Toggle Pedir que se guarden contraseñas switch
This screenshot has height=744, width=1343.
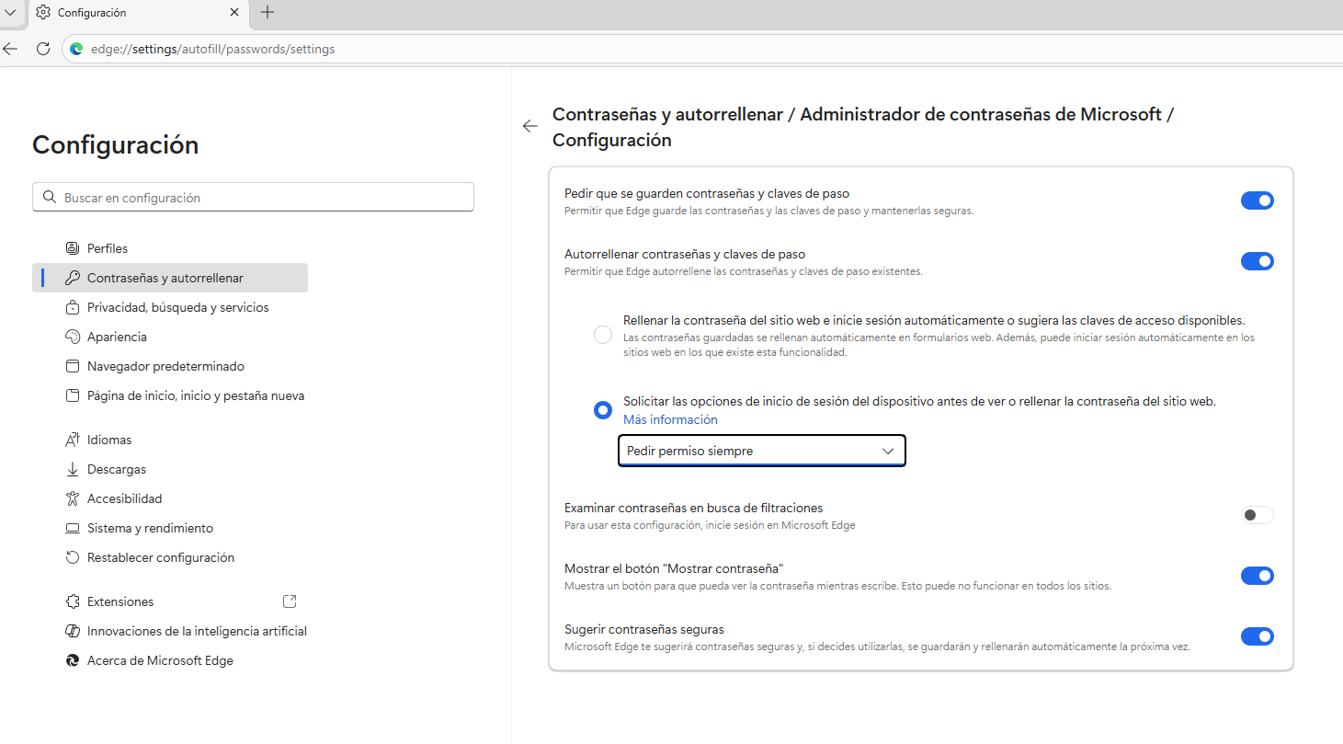pos(1258,200)
